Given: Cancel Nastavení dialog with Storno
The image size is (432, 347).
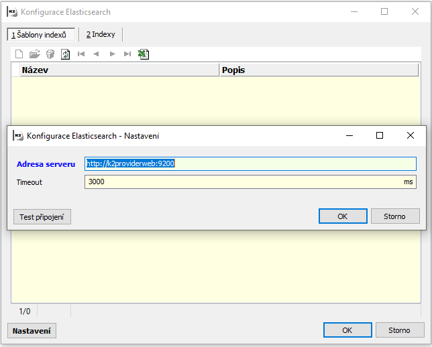Looking at the screenshot, I should (x=395, y=216).
